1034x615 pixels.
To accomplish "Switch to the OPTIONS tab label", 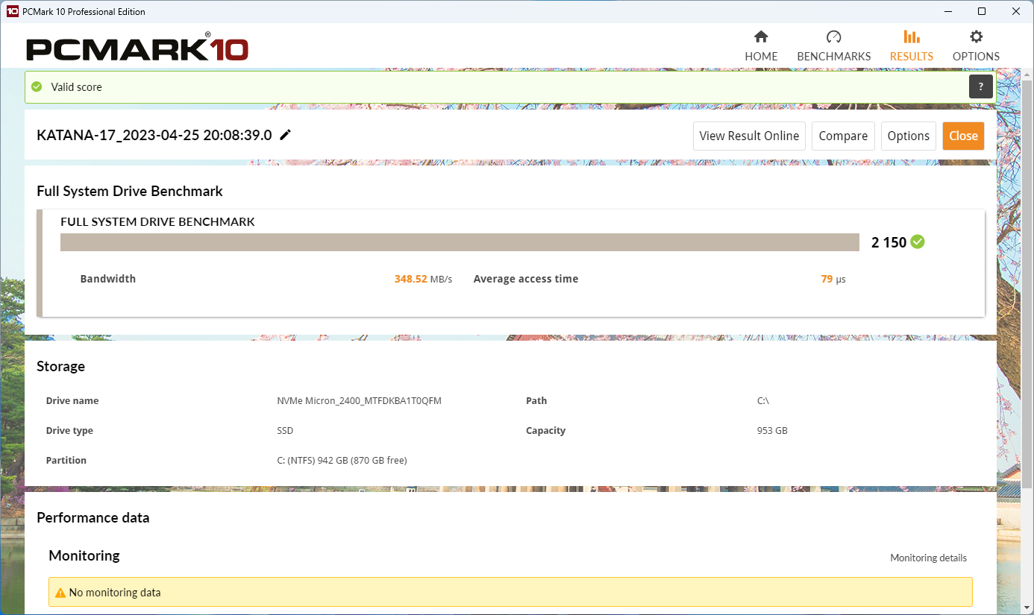I will point(976,57).
